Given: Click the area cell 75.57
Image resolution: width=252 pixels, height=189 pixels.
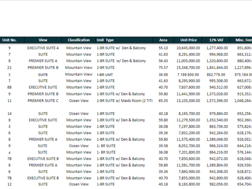Looking at the screenshot, I should 163,68.
